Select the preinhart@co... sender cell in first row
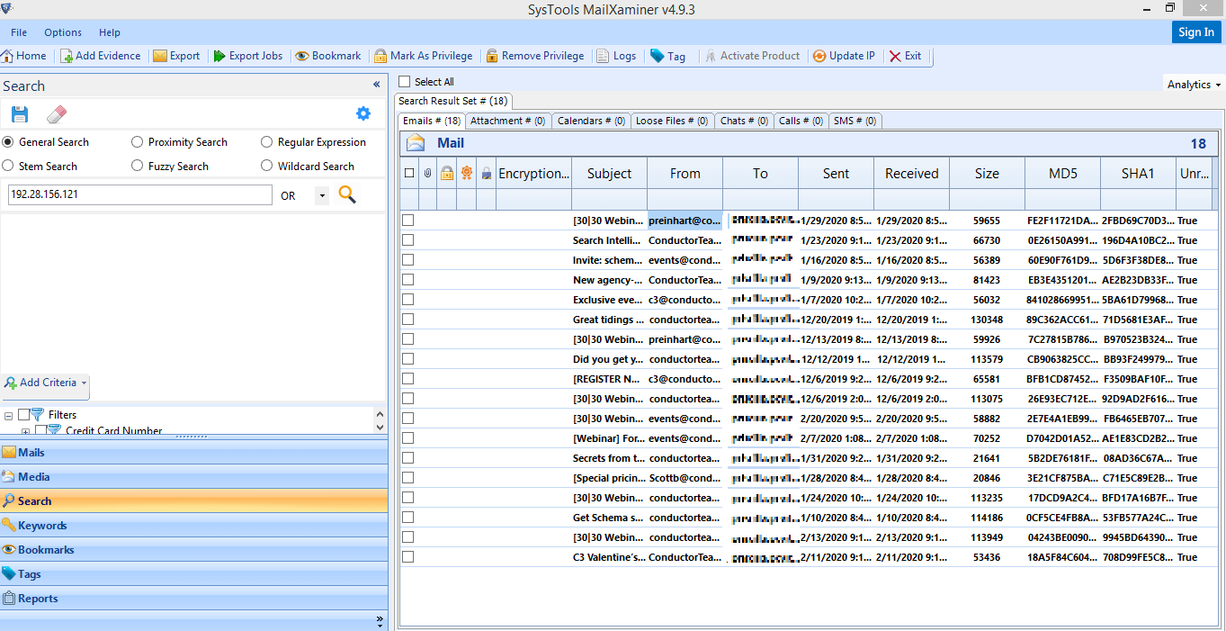The height and width of the screenshot is (631, 1226). [x=685, y=221]
